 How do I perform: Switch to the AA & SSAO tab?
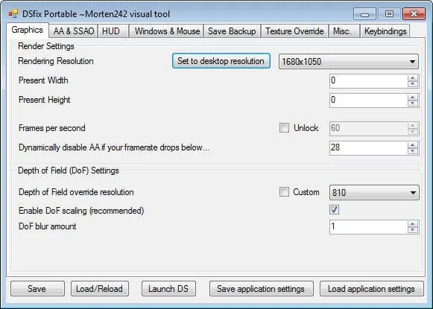click(x=74, y=31)
